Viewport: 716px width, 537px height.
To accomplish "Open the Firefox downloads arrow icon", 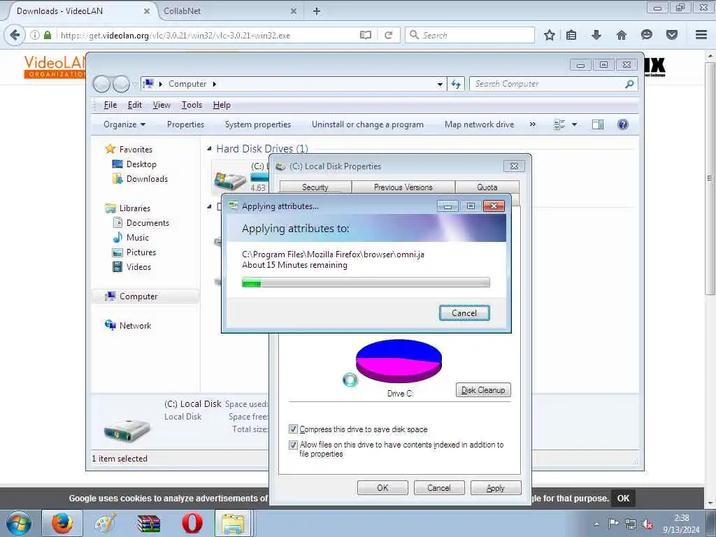I will 596,35.
